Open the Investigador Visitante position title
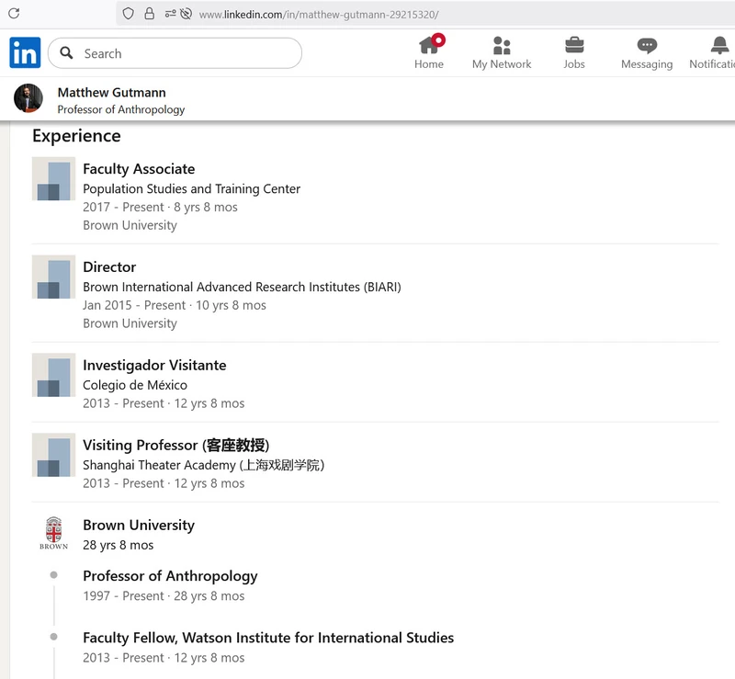Image resolution: width=735 pixels, height=679 pixels. pyautogui.click(x=154, y=365)
